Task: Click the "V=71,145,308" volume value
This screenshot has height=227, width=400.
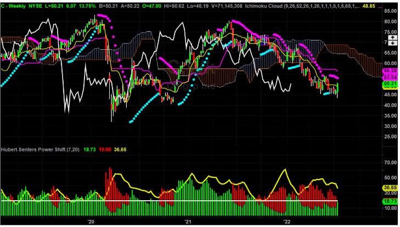Action: click(227, 5)
